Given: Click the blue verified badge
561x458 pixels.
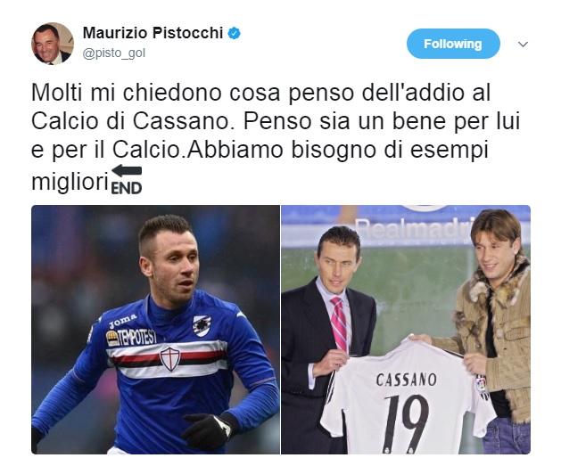Looking at the screenshot, I should (x=235, y=34).
